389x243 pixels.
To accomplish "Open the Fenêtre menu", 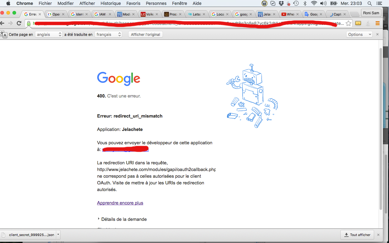I will click(x=180, y=3).
